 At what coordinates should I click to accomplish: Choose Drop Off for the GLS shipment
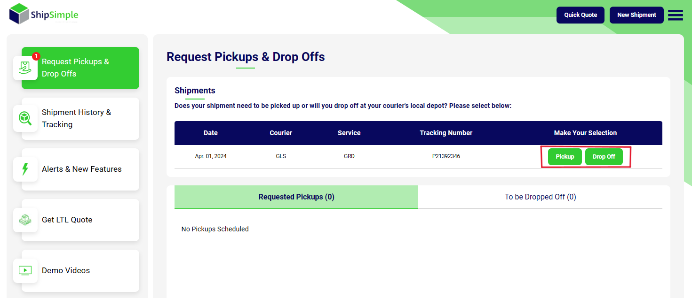604,157
